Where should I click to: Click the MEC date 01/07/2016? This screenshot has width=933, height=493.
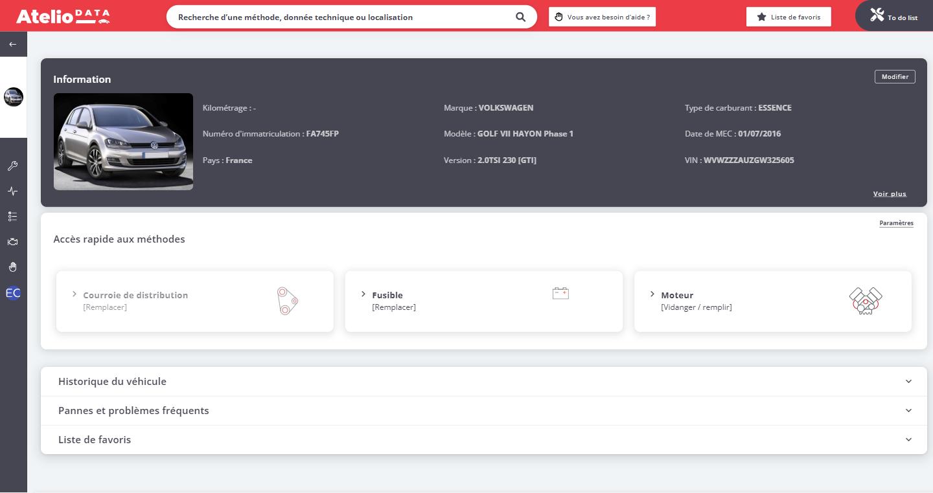pos(759,134)
